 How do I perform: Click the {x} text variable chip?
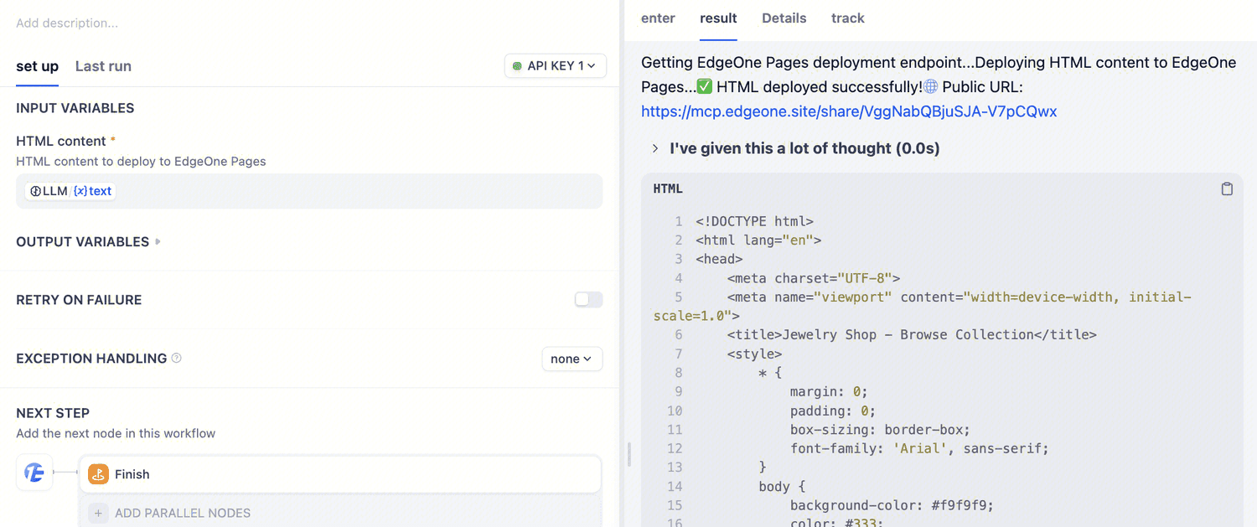(x=93, y=191)
